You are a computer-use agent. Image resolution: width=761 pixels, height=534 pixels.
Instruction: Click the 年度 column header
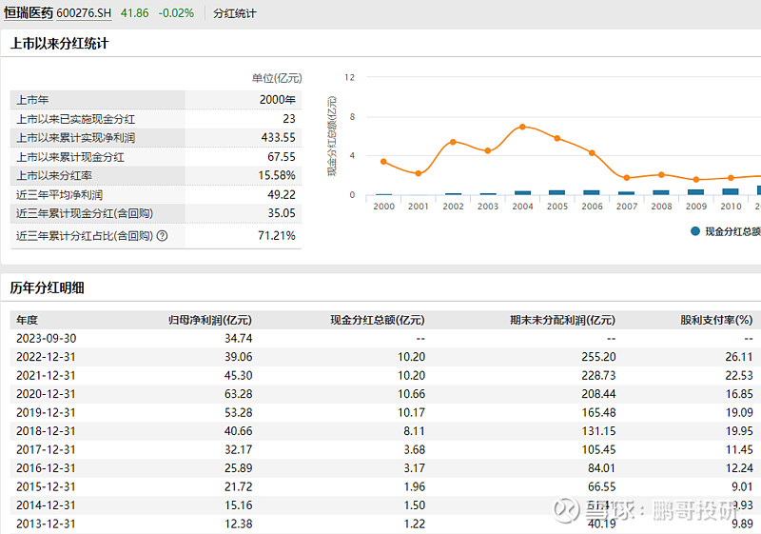pos(28,321)
